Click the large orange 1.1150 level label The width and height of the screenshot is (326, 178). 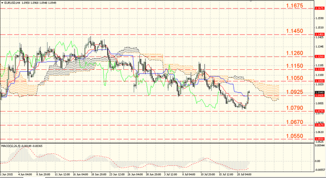coord(295,66)
